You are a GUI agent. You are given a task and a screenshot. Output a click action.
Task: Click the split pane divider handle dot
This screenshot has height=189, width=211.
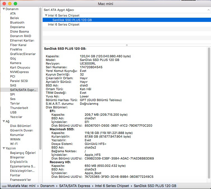pos(127,45)
